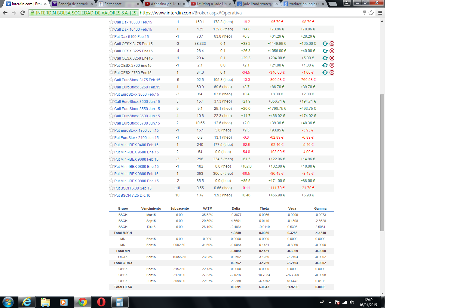Switch to the Bandeja de entrada tab
The width and height of the screenshot is (451, 308).
73,4
